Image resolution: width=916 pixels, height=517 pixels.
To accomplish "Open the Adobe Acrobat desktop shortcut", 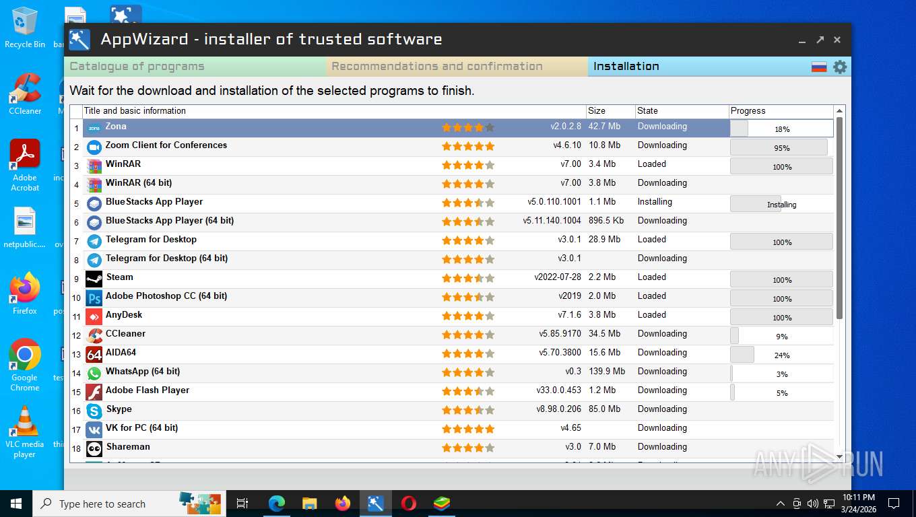I will tap(25, 166).
